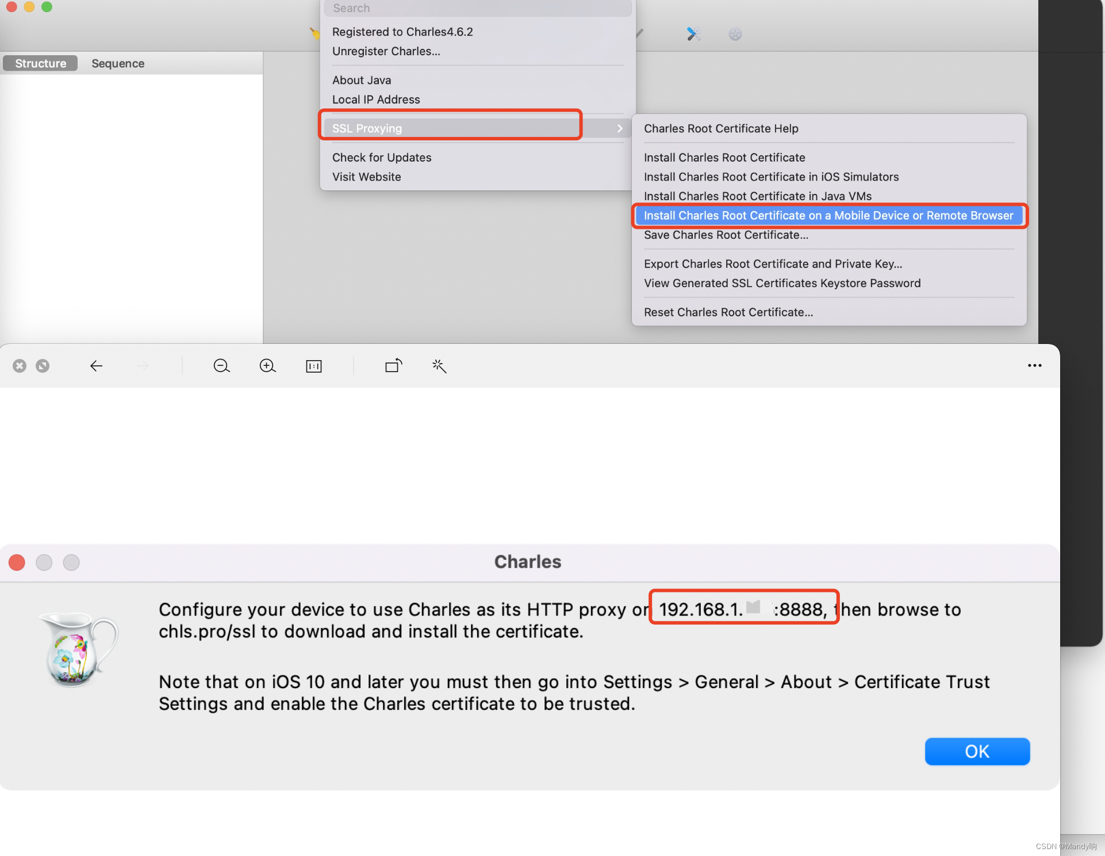The width and height of the screenshot is (1105, 856).
Task: Export Charles Root Certificate and Private Key
Action: coord(829,264)
